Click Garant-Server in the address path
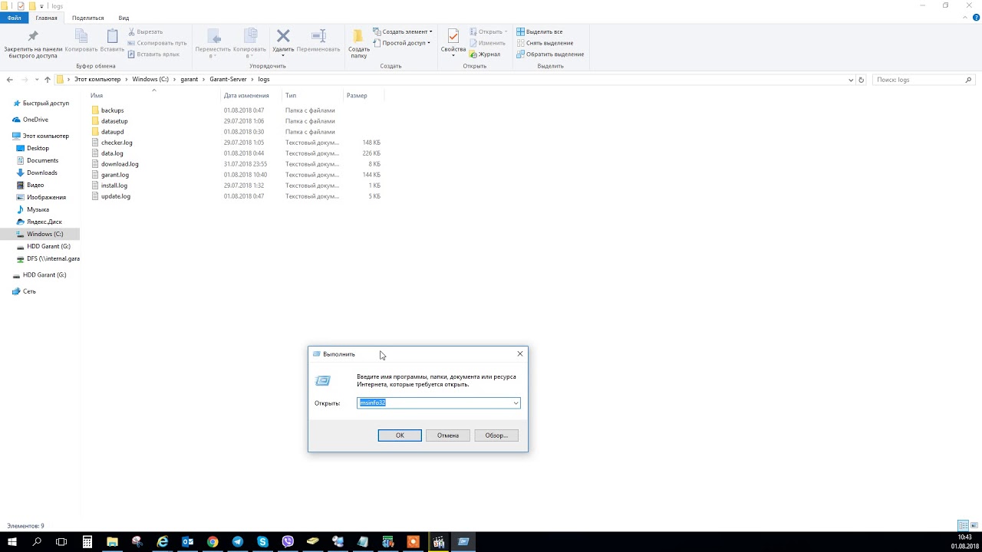The height and width of the screenshot is (552, 982). [228, 80]
